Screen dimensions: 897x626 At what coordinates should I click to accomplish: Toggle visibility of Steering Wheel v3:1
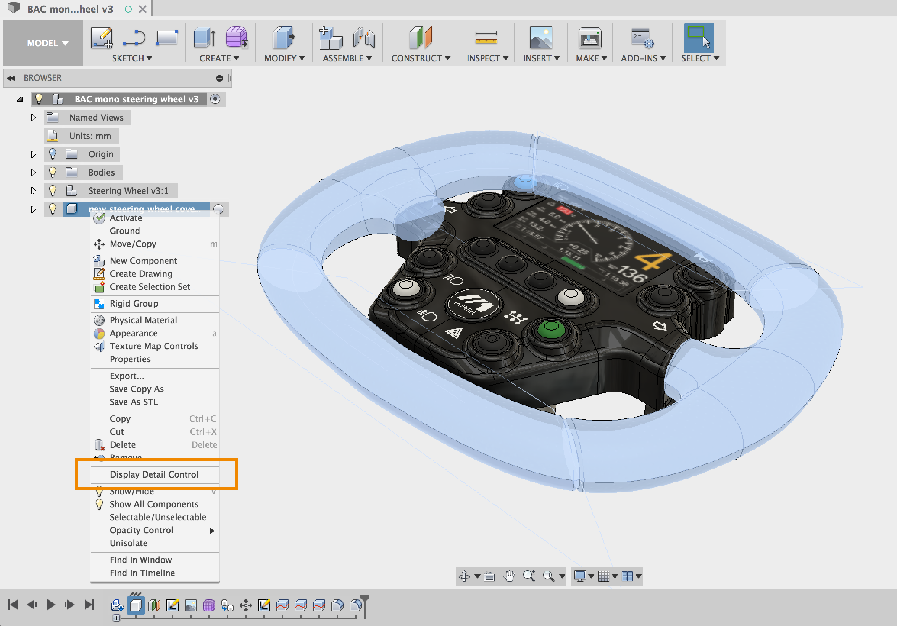55,190
